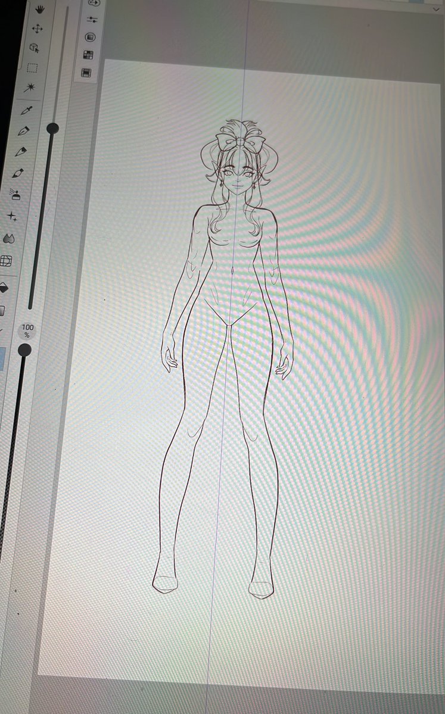Viewport: 445px width, 714px height.
Task: Select the Decoration sparkle tool
Action: point(12,217)
